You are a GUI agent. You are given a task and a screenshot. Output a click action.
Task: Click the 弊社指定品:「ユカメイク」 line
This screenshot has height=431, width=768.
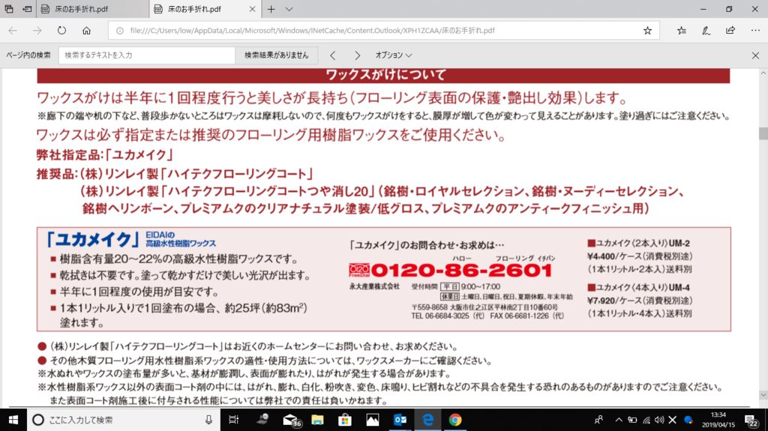pos(105,154)
